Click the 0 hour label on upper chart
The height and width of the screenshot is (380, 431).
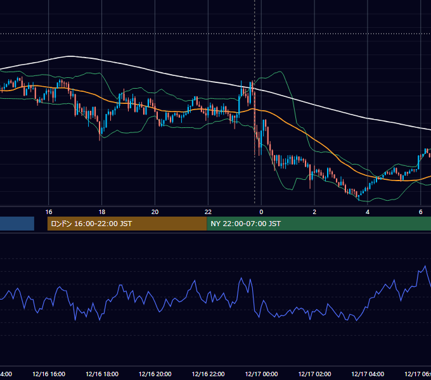[x=261, y=212]
